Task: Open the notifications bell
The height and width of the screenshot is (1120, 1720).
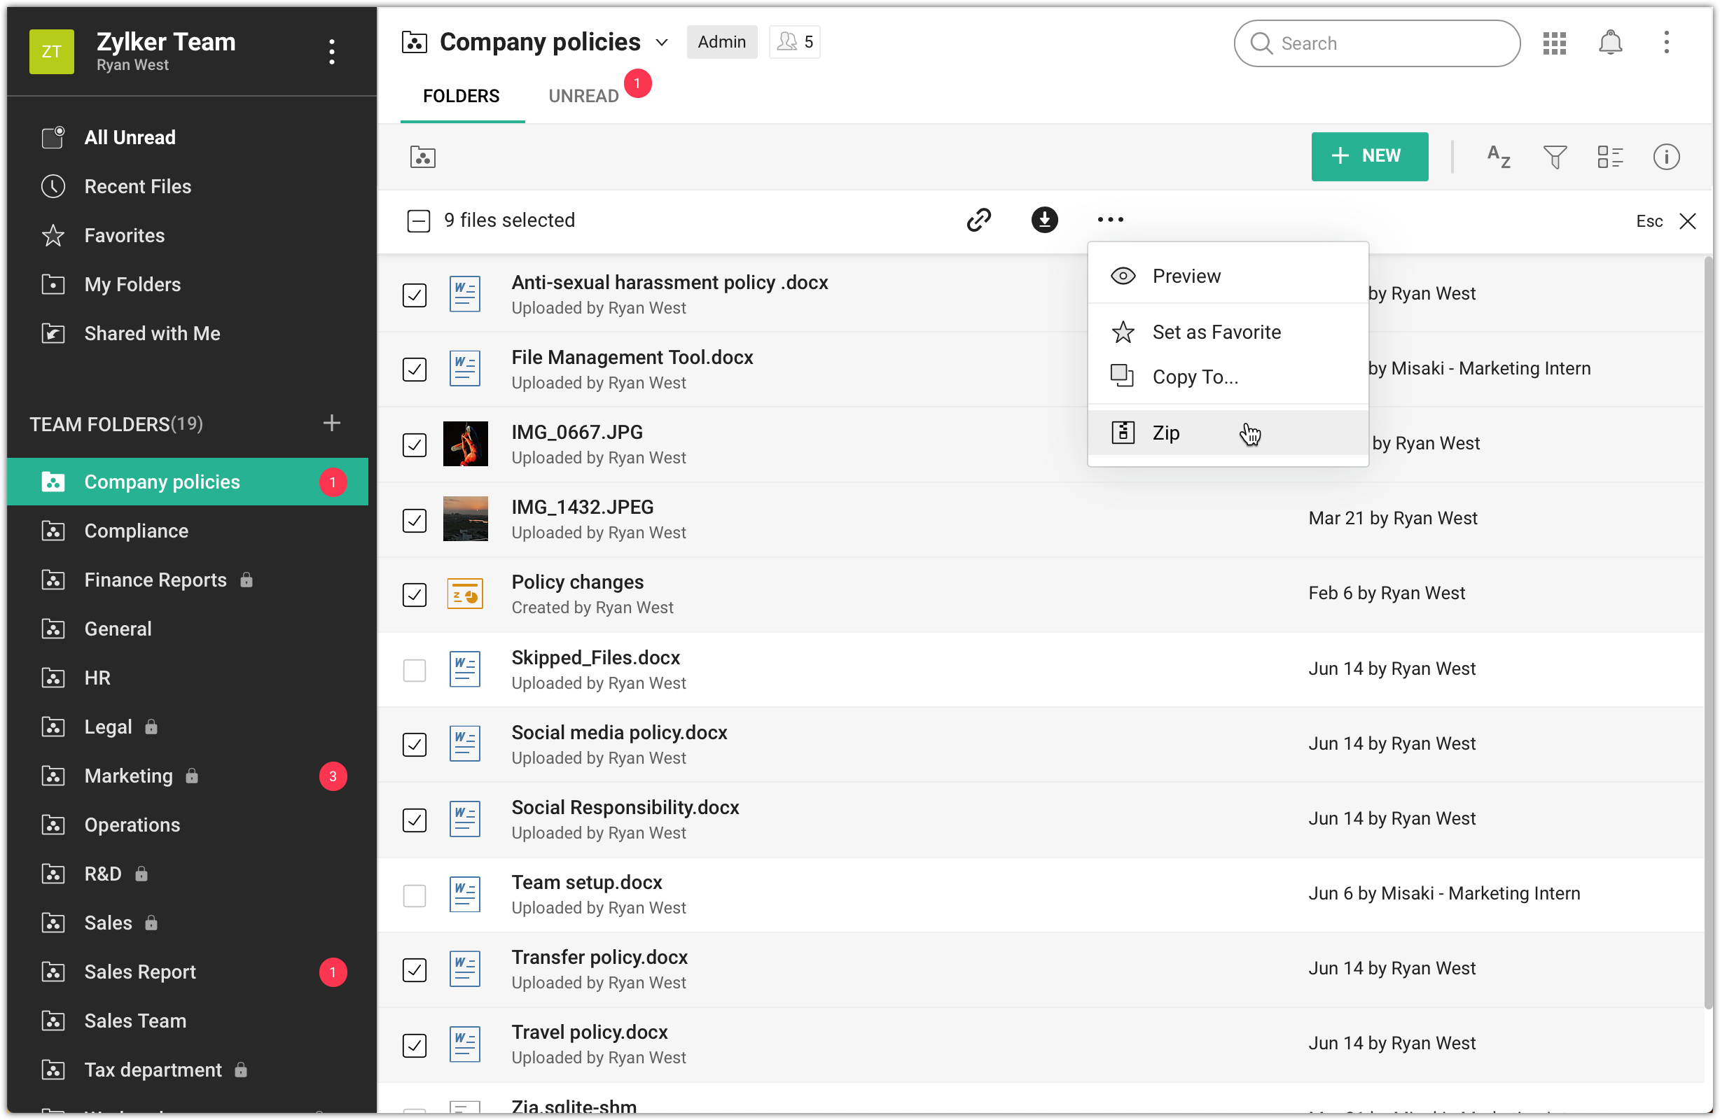Action: point(1609,43)
